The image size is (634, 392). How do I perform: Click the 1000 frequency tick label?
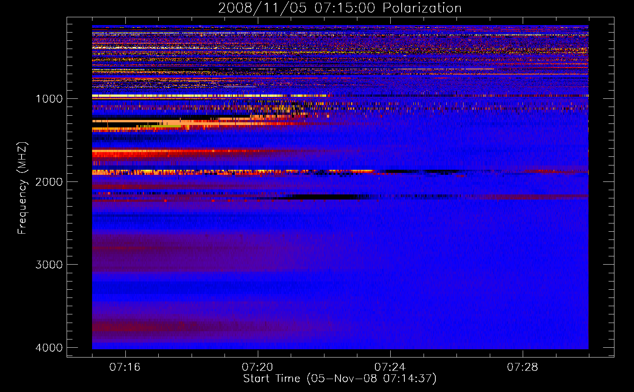pos(49,99)
